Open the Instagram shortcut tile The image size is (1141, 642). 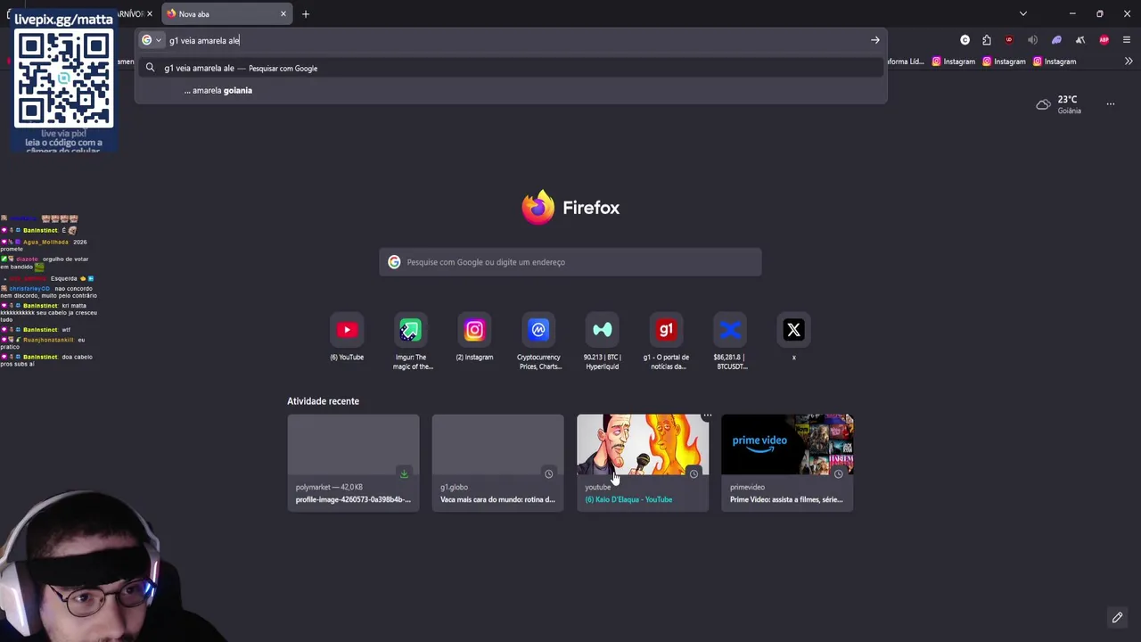[x=474, y=330]
